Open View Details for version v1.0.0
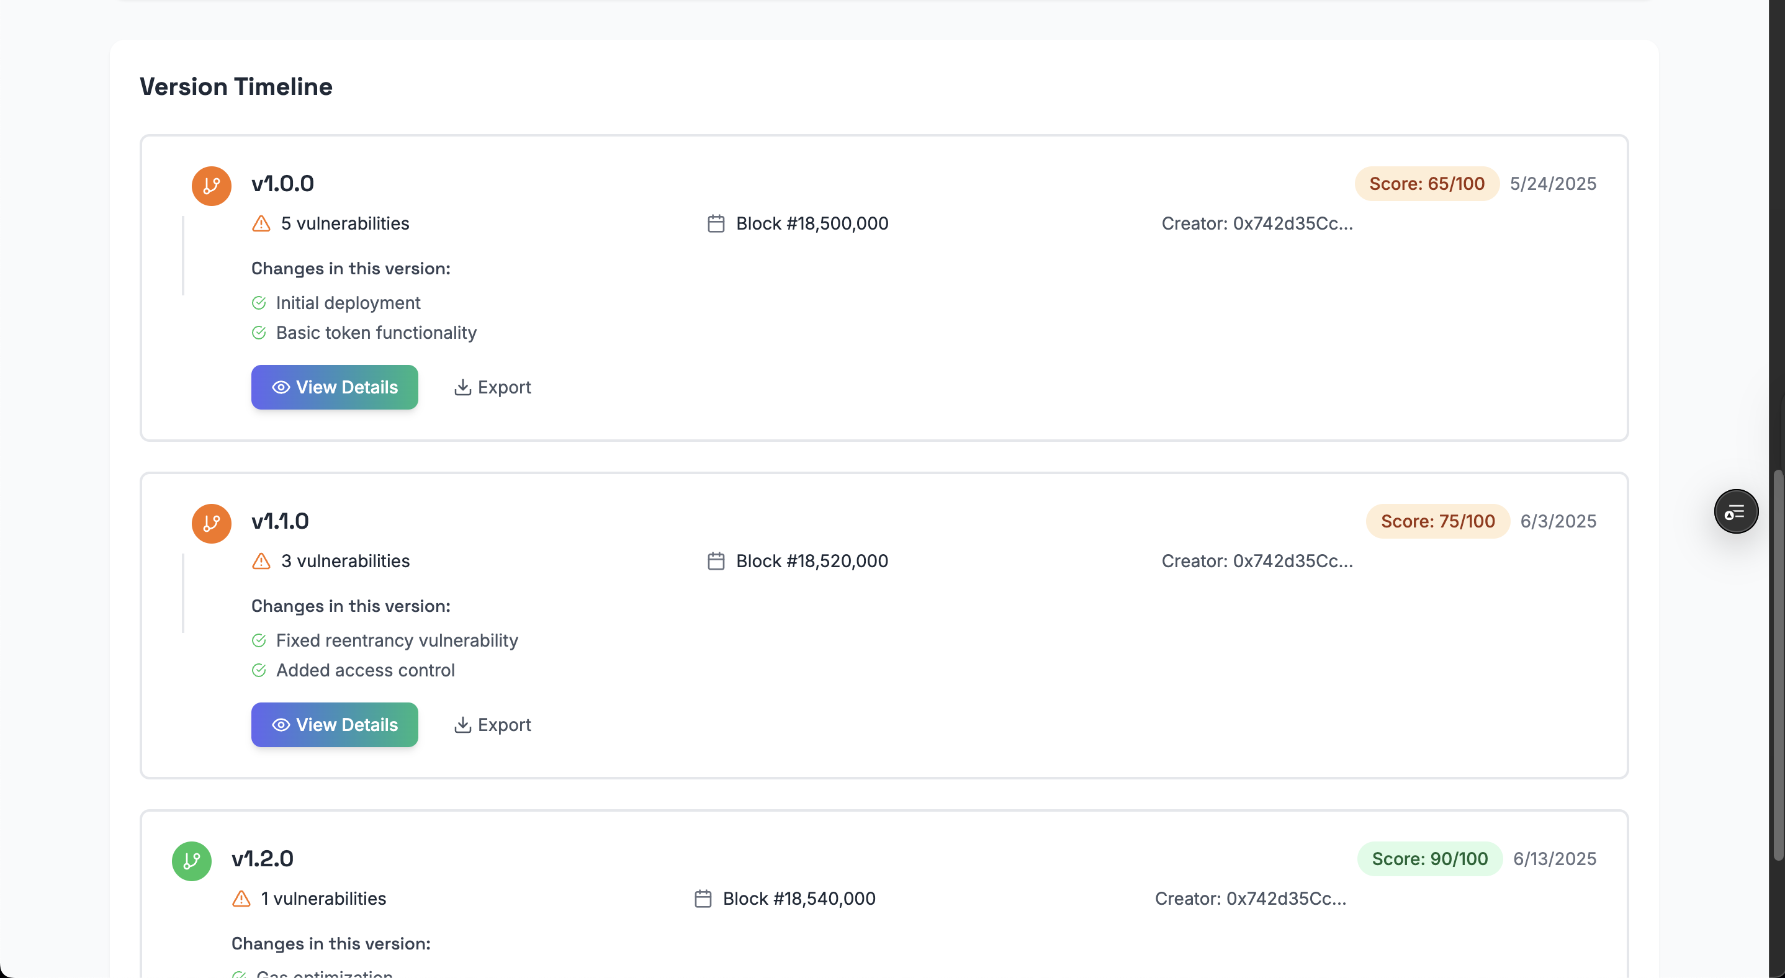The width and height of the screenshot is (1785, 978). 335,387
